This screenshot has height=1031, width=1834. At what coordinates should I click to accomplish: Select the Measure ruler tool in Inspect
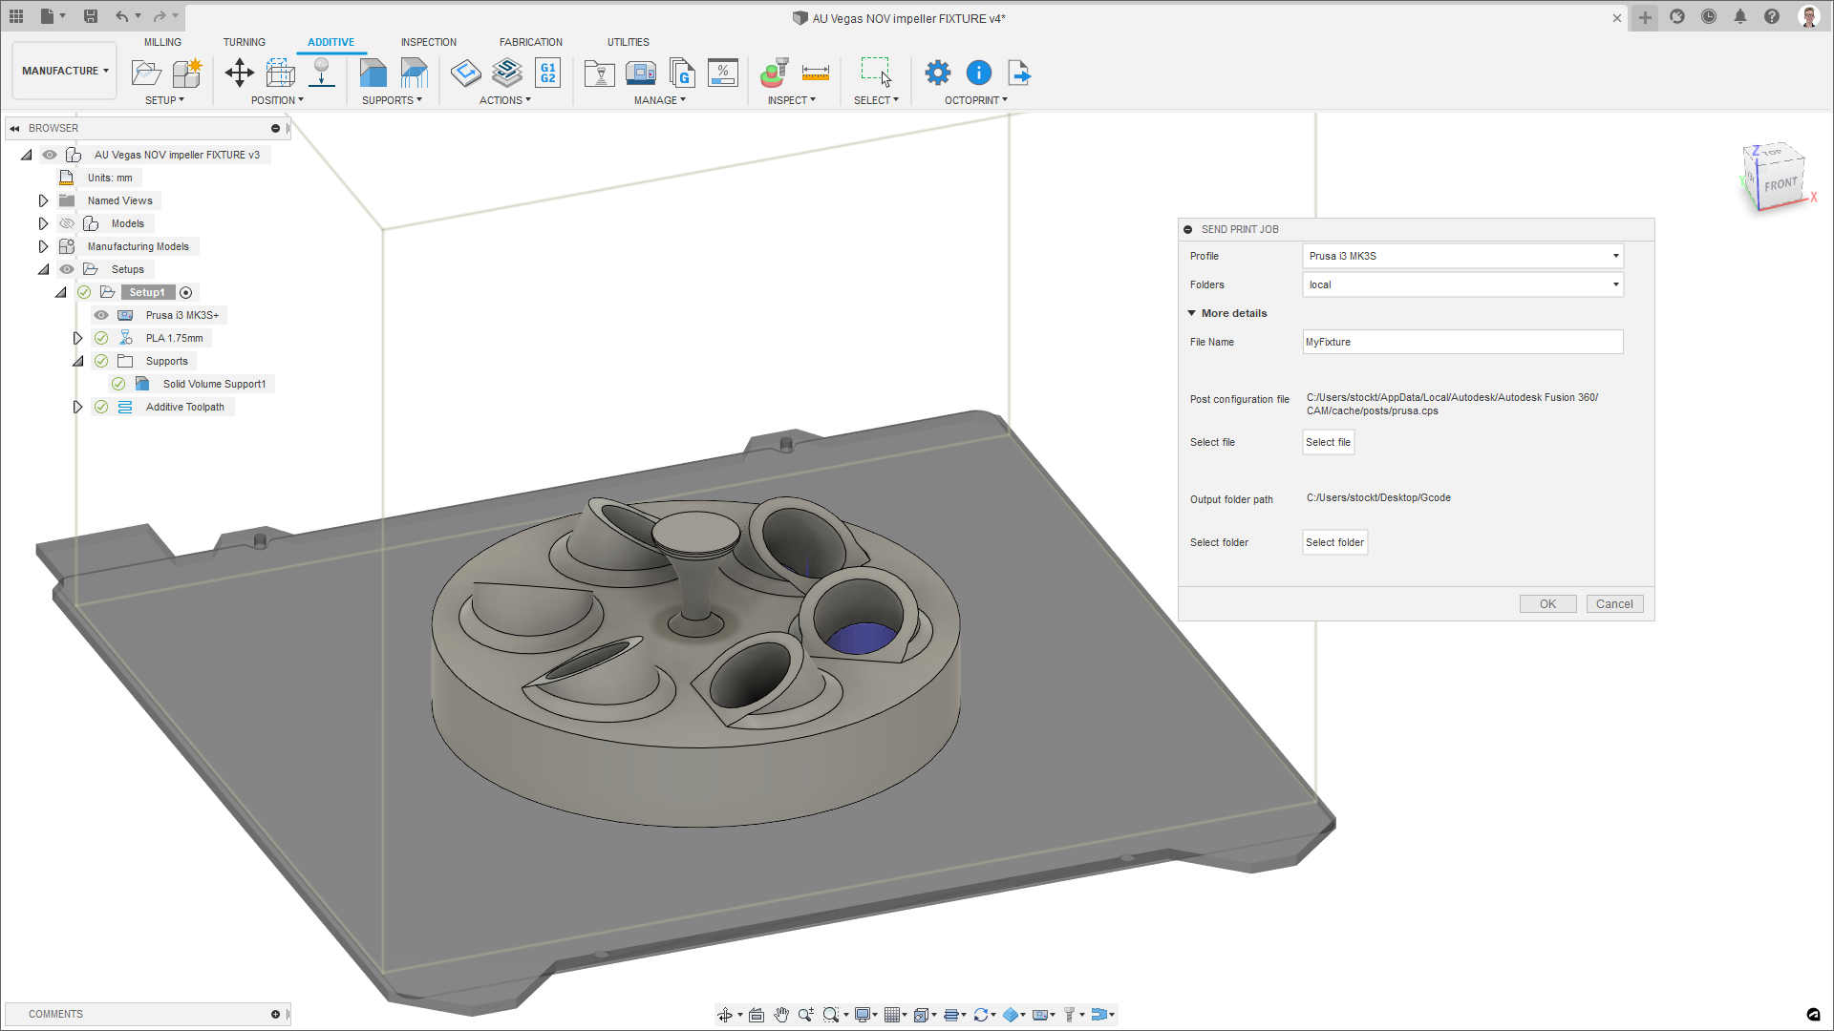(x=815, y=73)
